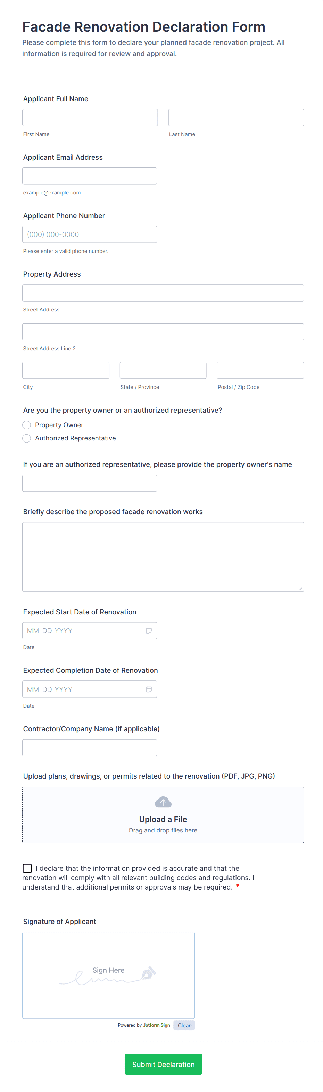This screenshot has height=1092, width=323.
Task: Select Property Owner radio option
Action: coord(27,425)
